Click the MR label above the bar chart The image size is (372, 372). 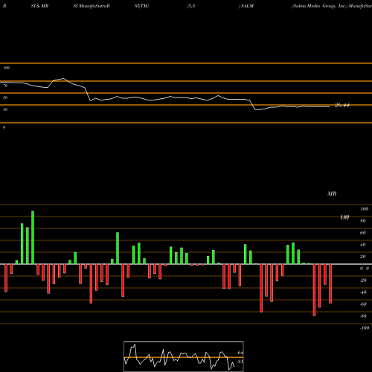[332, 193]
